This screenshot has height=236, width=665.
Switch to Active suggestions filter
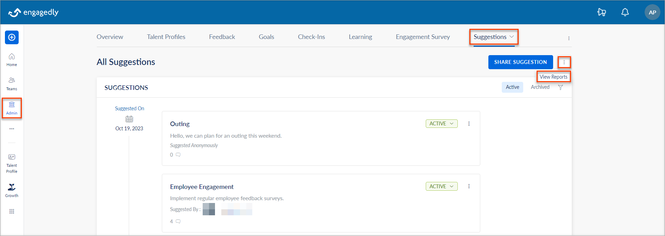[x=512, y=87]
